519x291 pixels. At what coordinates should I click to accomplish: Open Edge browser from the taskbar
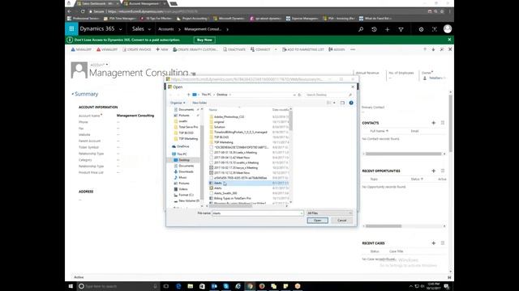pos(178,286)
